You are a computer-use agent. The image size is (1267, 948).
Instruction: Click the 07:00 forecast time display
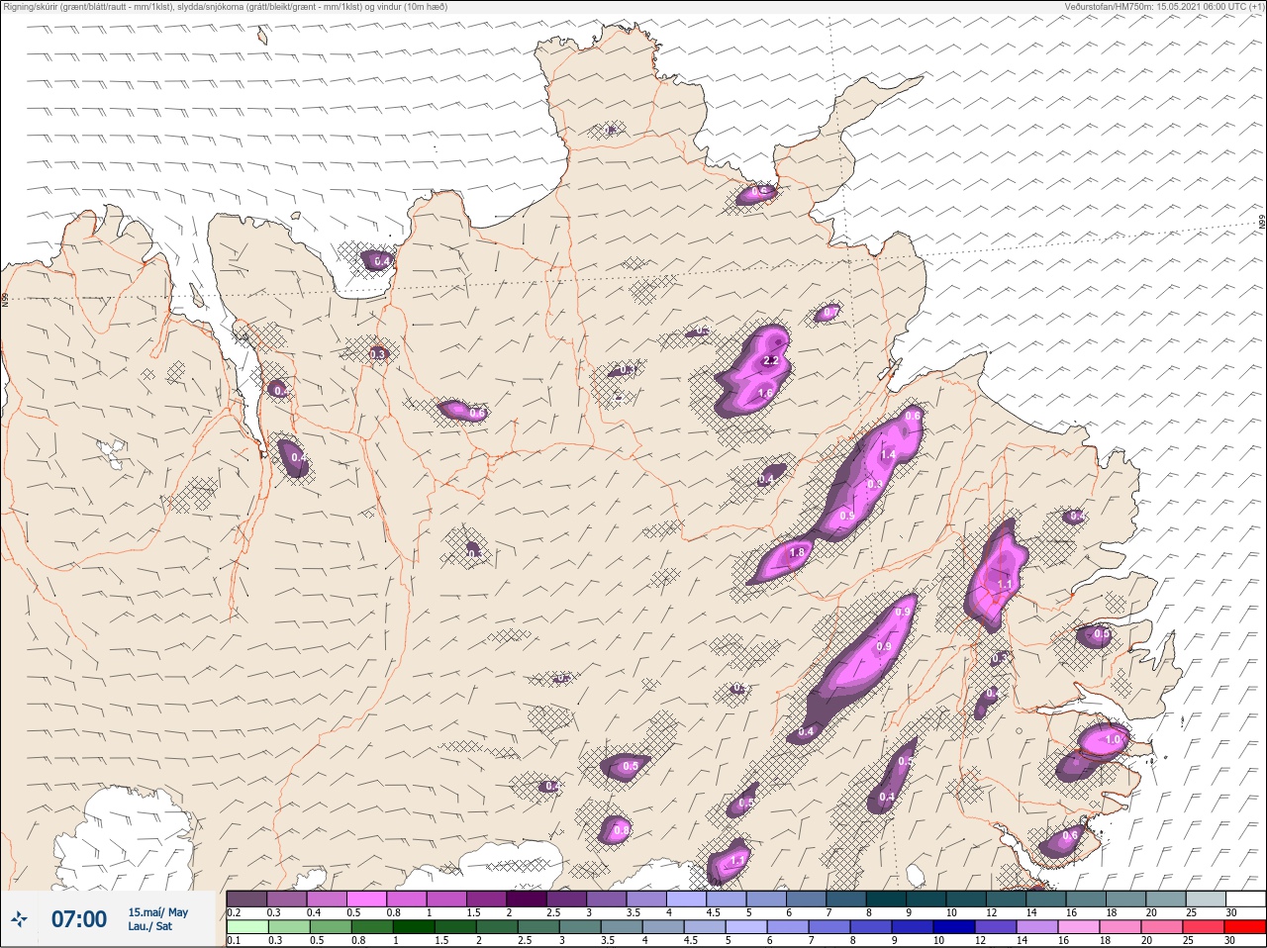pos(79,919)
